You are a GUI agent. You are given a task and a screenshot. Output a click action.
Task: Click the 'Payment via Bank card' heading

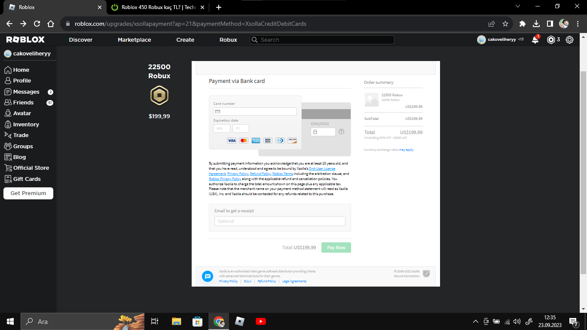click(237, 81)
